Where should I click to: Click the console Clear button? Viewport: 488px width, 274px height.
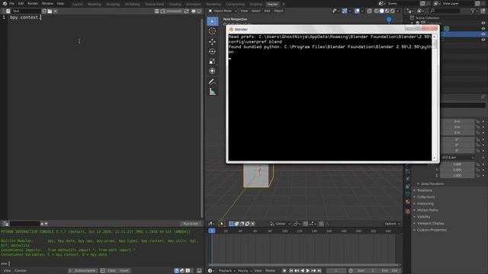pyautogui.click(x=111, y=271)
